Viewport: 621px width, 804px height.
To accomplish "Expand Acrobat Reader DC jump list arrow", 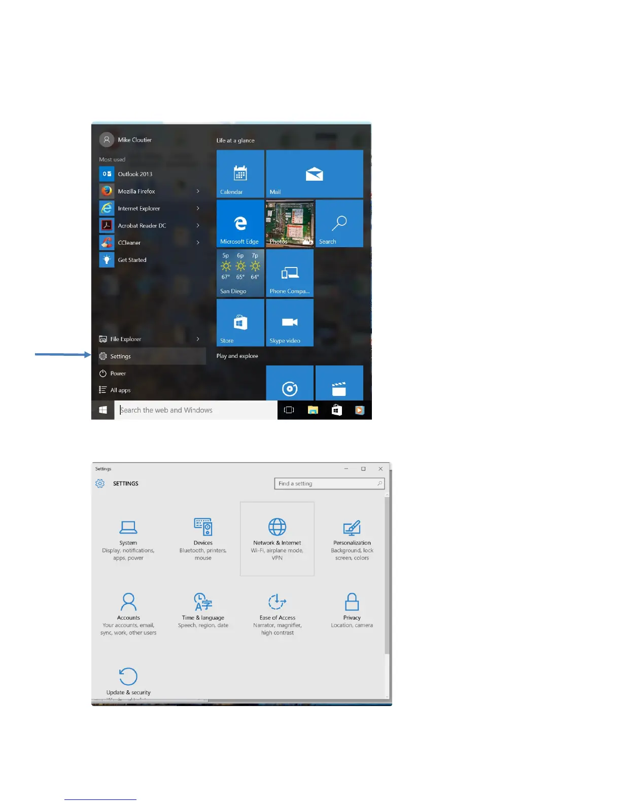I will (198, 225).
